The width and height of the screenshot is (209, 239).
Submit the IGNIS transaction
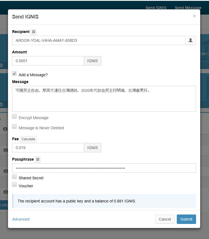186,219
